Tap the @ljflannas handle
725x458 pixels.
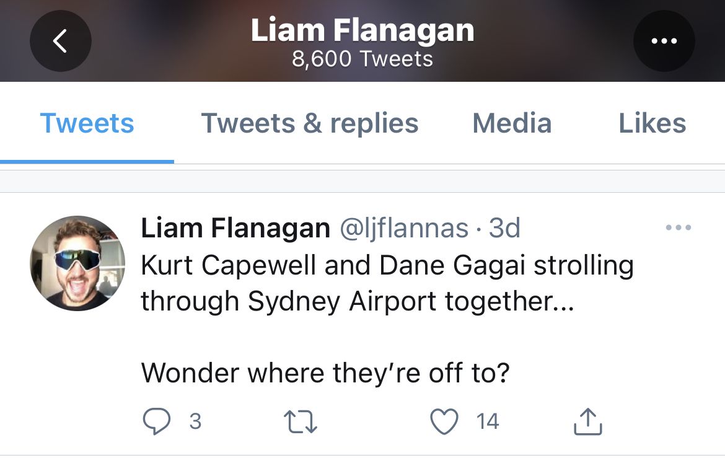tap(404, 228)
